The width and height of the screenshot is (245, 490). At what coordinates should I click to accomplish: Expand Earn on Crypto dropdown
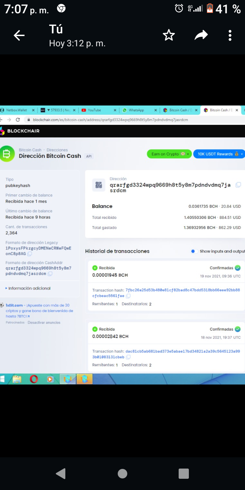pyautogui.click(x=169, y=154)
